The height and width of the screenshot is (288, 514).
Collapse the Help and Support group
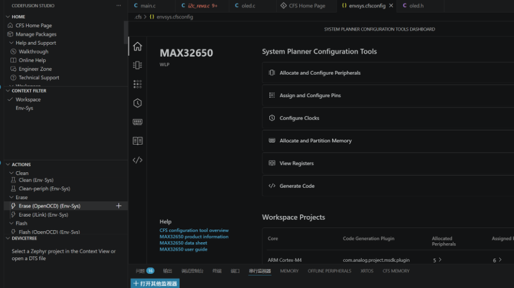[x=11, y=43]
